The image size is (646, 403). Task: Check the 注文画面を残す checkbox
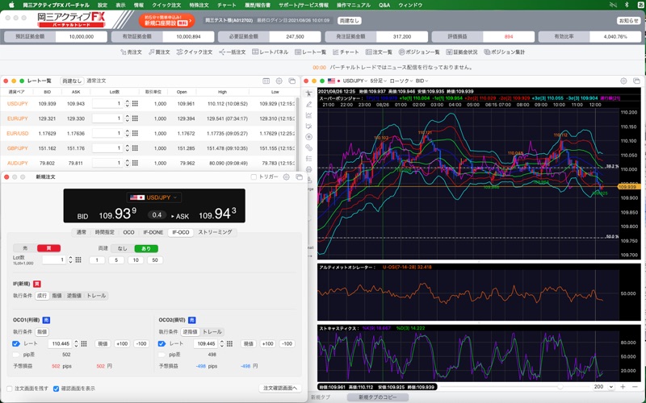click(x=7, y=388)
